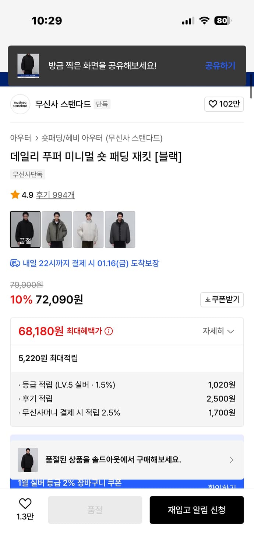Like the brand via the 102만 heart

click(224, 104)
